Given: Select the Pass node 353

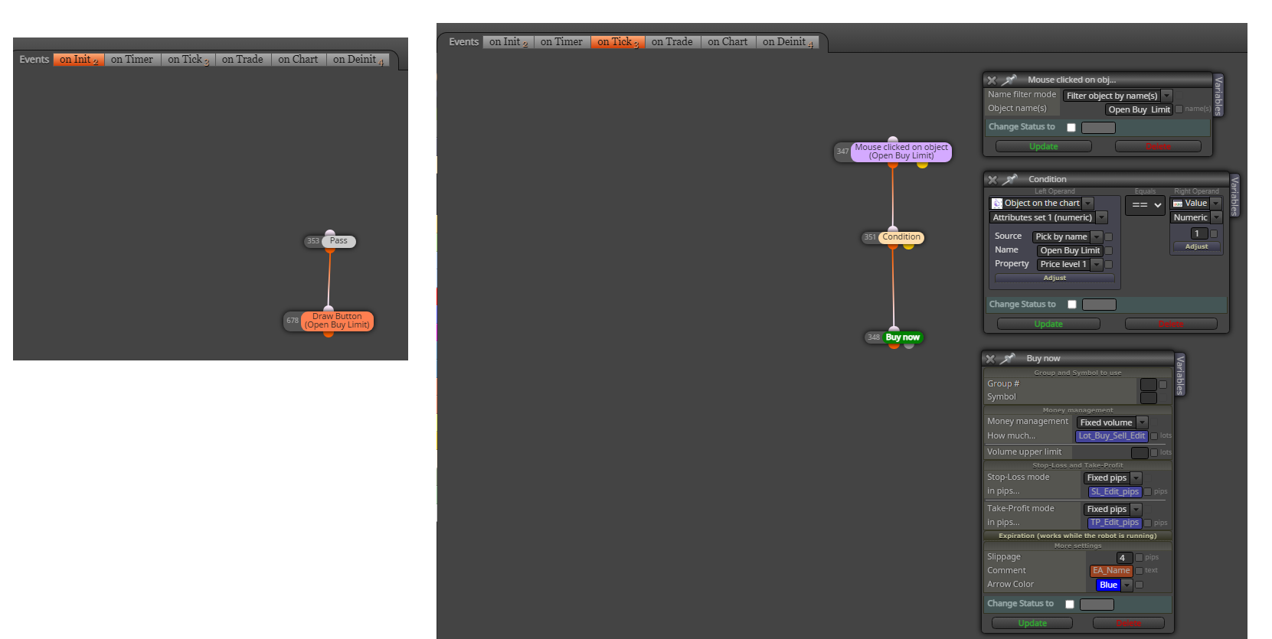Looking at the screenshot, I should tap(338, 241).
